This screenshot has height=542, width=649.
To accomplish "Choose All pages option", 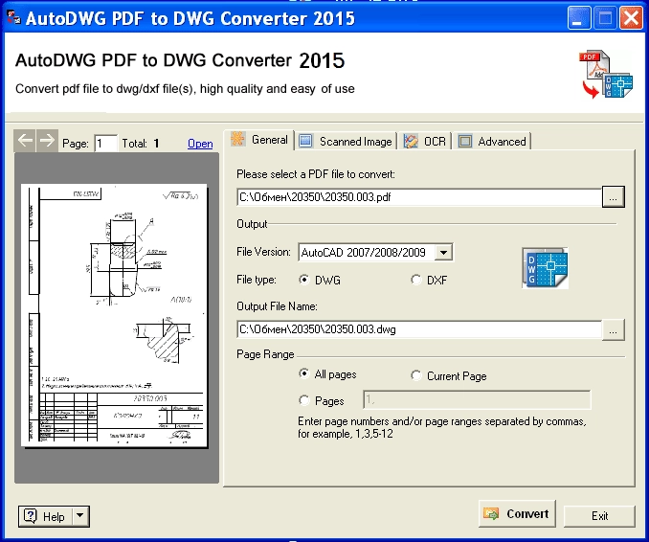I will tap(304, 373).
